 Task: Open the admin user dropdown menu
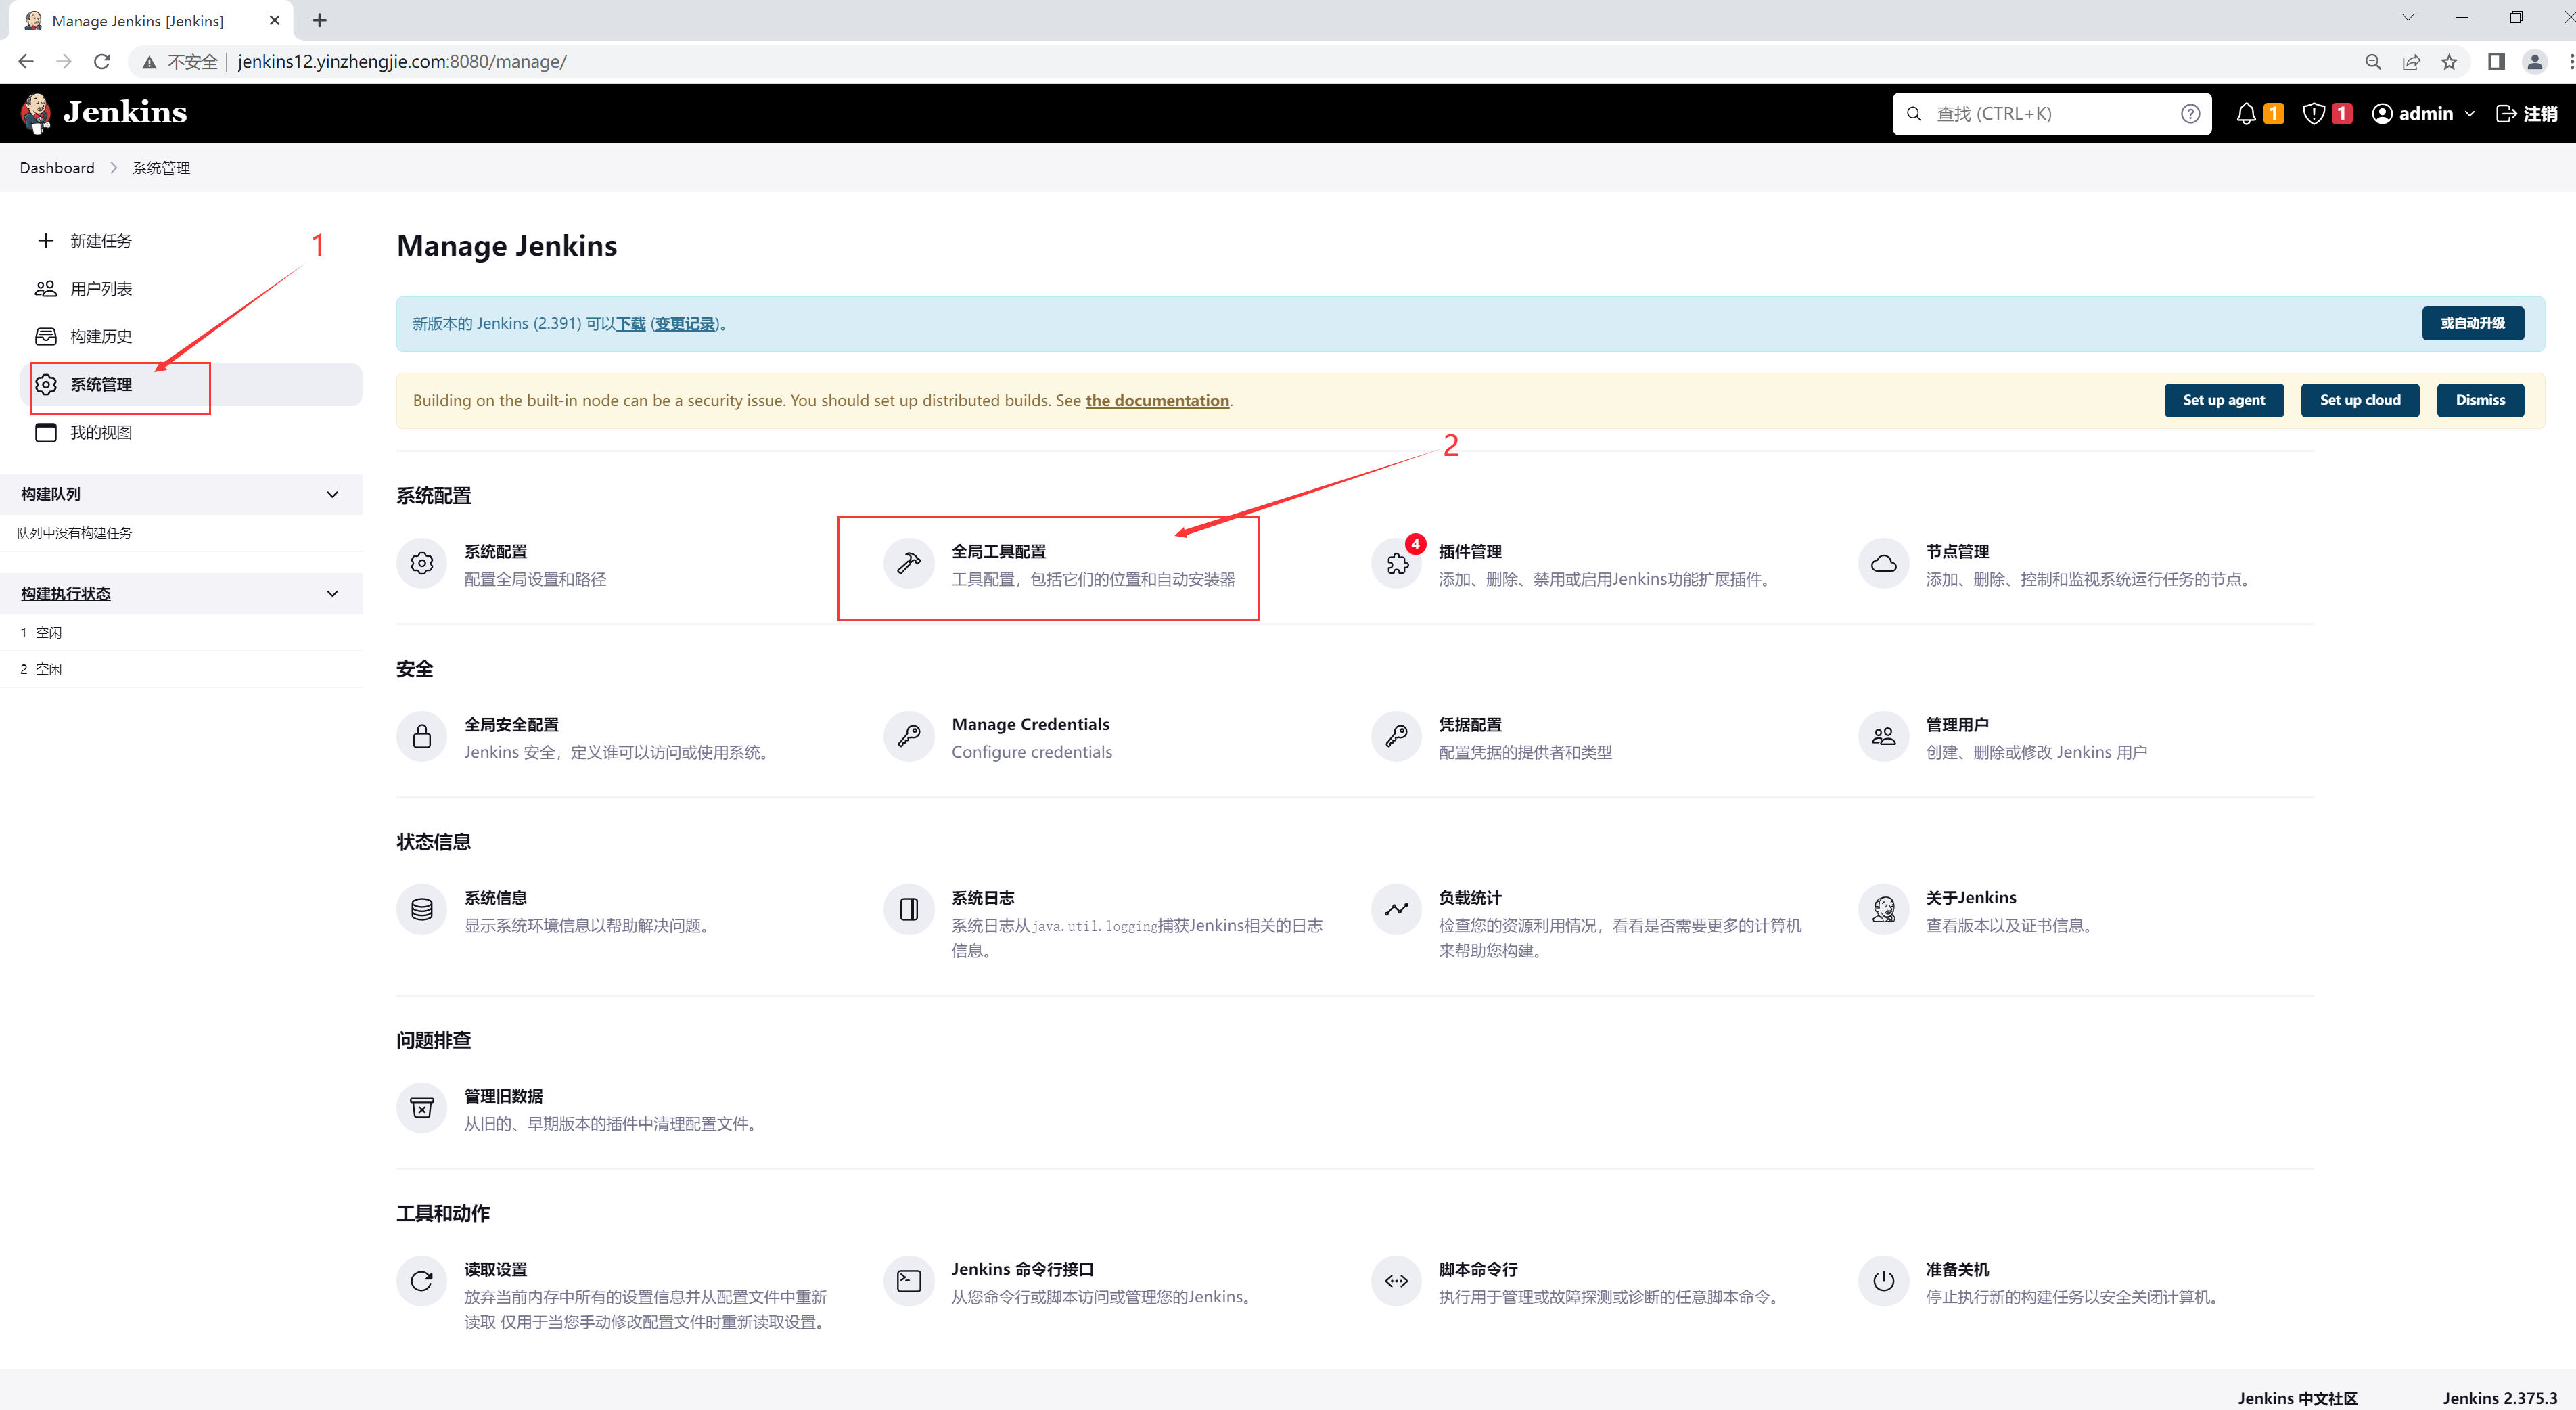tap(2468, 114)
